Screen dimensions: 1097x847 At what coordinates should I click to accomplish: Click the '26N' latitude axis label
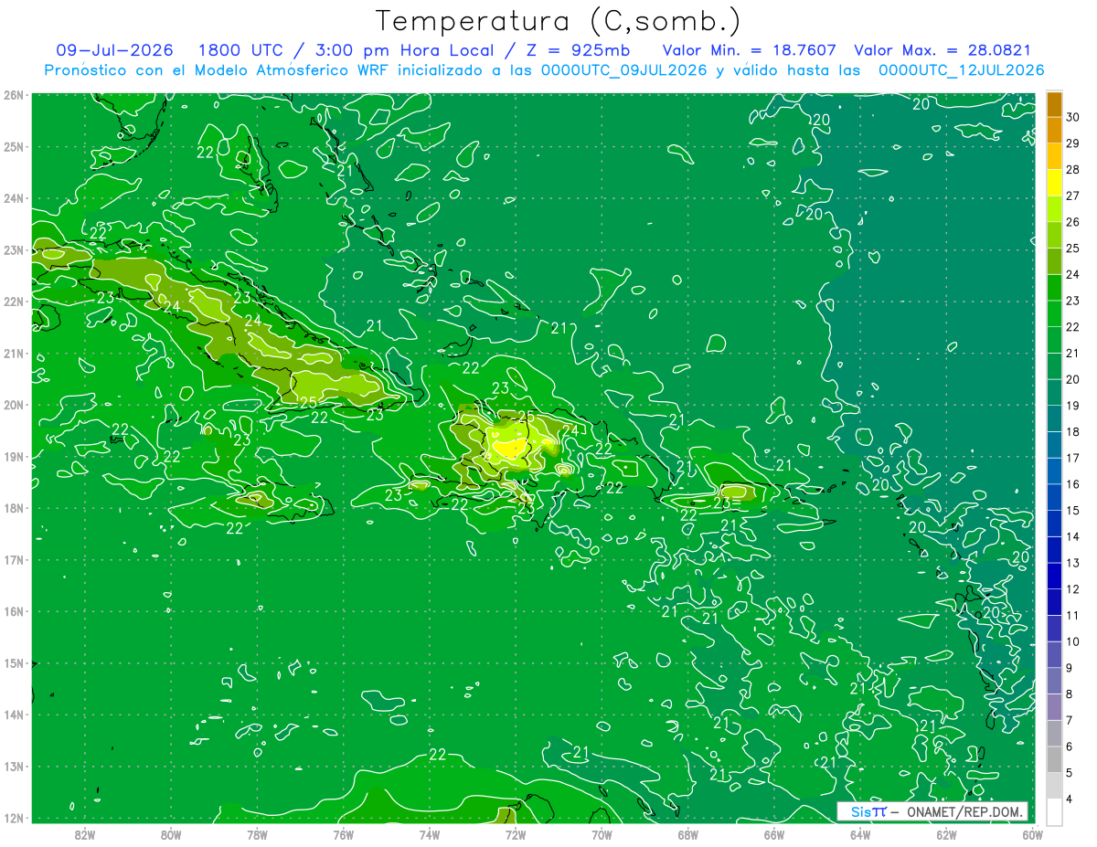tap(14, 95)
